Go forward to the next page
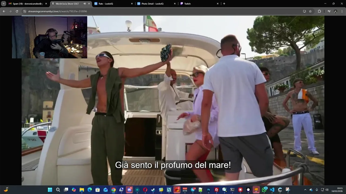 point(10,11)
